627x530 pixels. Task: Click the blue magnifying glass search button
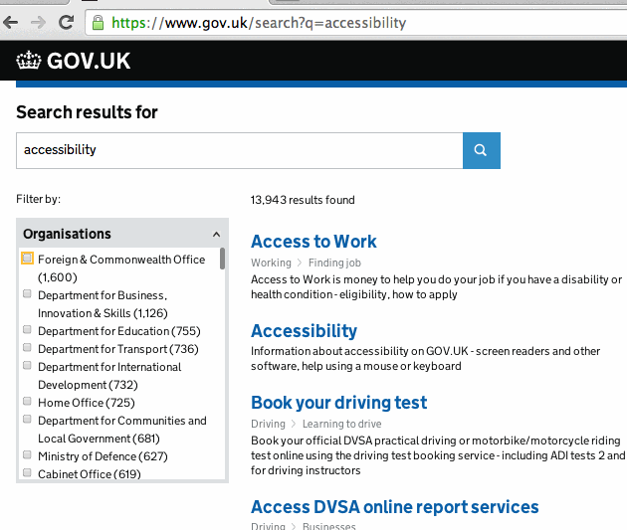[x=481, y=150]
